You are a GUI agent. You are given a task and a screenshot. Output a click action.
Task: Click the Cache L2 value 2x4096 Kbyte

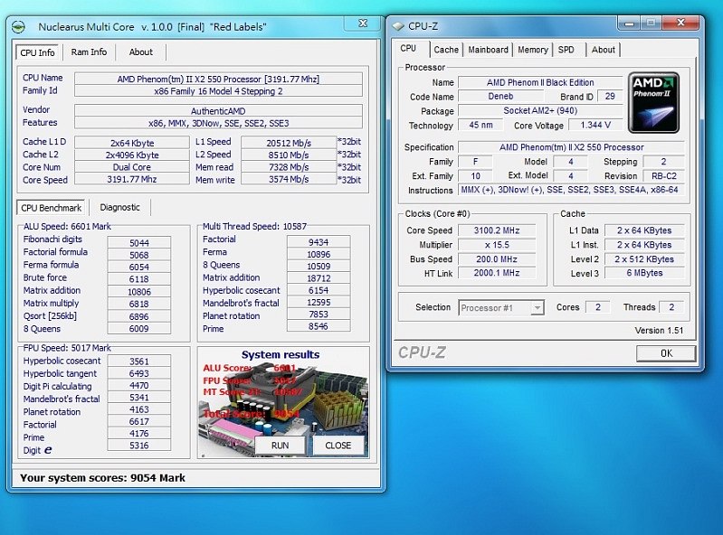(x=132, y=155)
